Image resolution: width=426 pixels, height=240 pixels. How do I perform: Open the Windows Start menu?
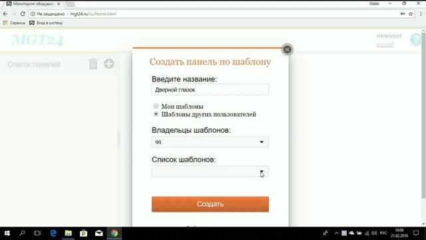tap(7, 233)
